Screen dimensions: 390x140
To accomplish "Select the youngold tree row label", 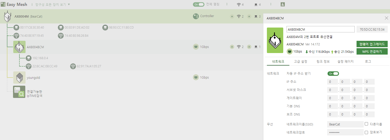I will 33,78.
